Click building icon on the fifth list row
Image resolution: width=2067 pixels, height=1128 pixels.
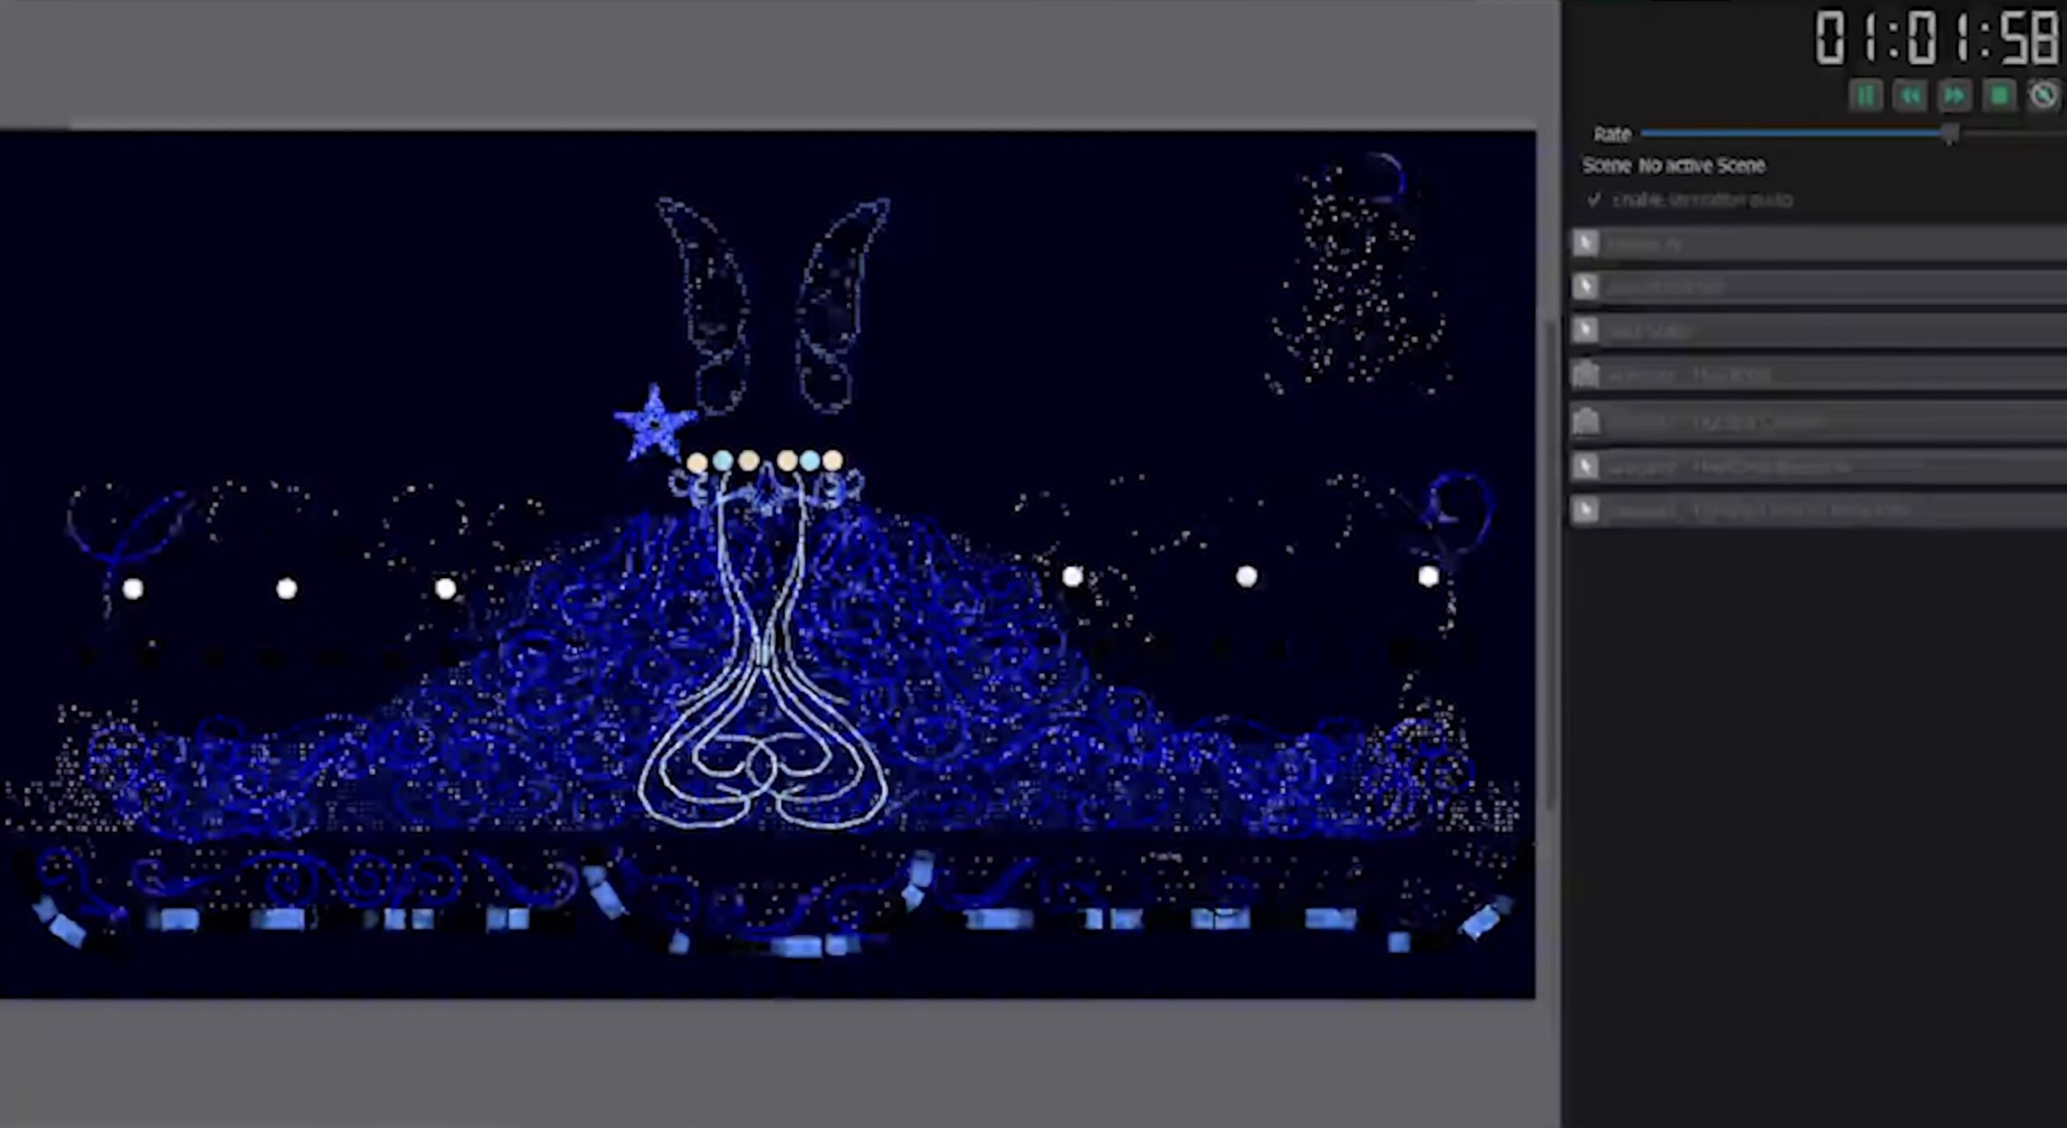pyautogui.click(x=1586, y=421)
